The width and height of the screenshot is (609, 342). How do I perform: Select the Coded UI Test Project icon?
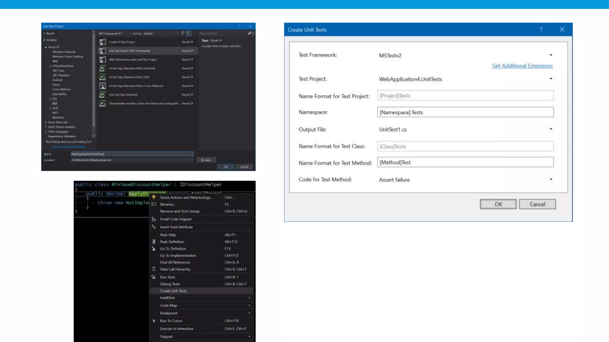click(103, 42)
